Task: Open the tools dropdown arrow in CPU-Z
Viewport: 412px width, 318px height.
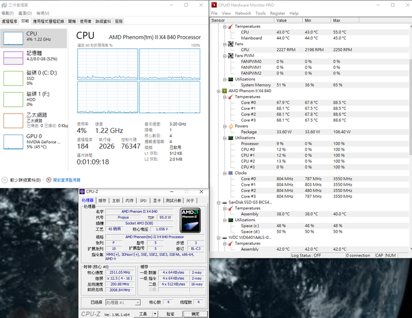Action: coord(154,314)
